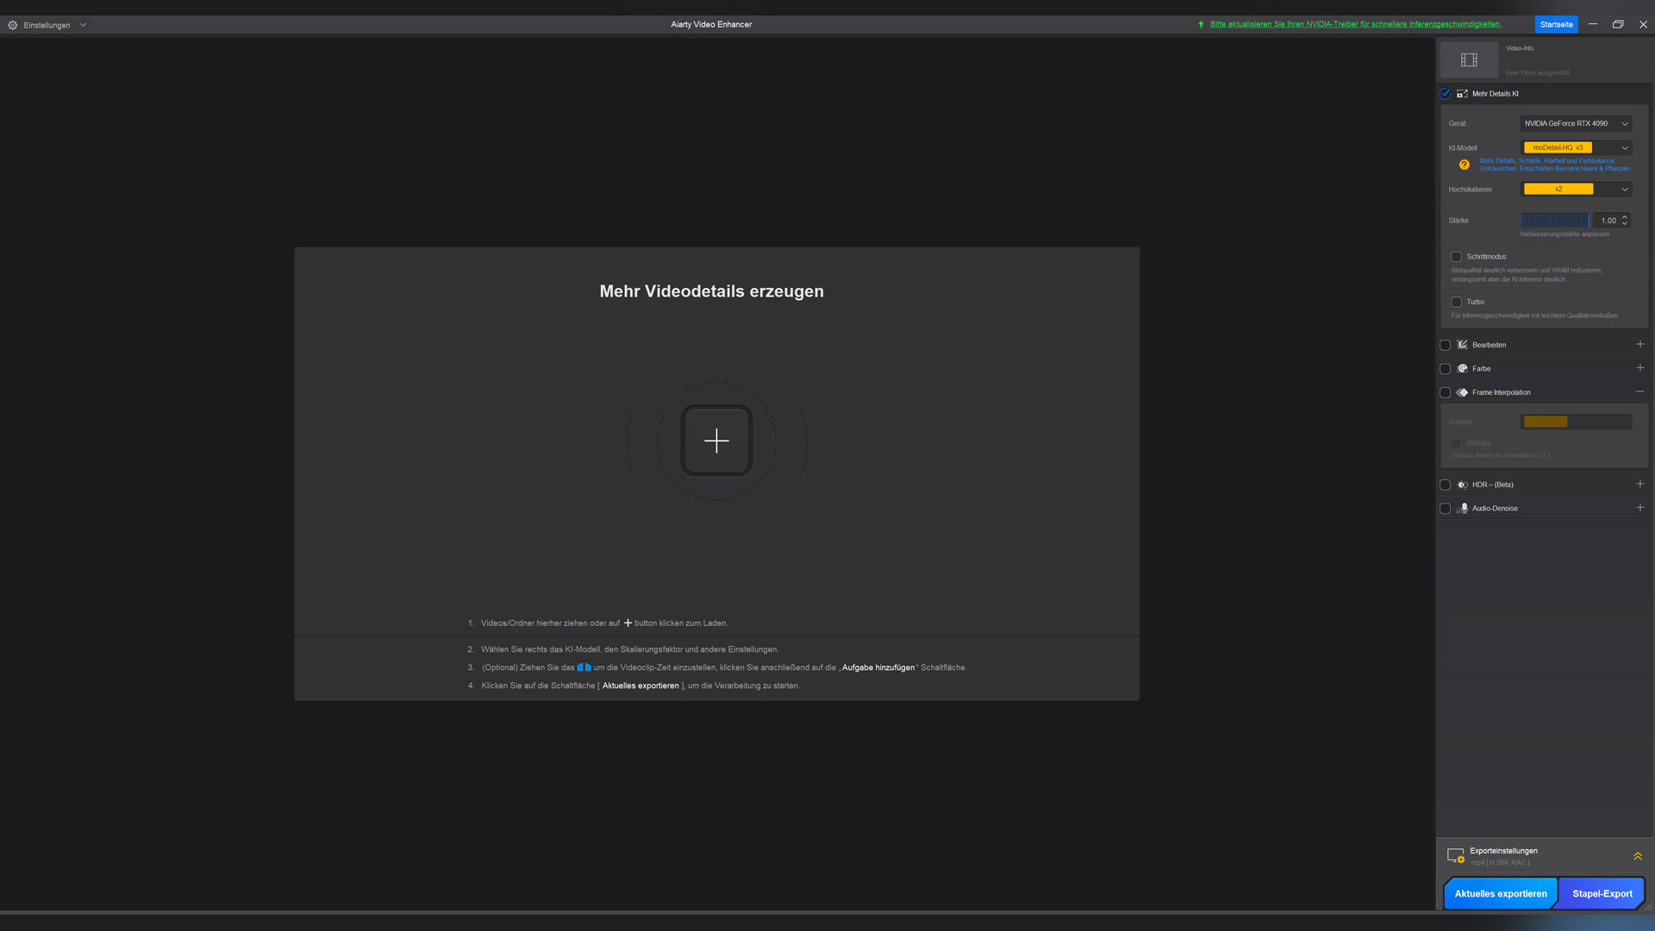The image size is (1655, 931).
Task: Click the HDR (Beta) icon
Action: pyautogui.click(x=1463, y=485)
